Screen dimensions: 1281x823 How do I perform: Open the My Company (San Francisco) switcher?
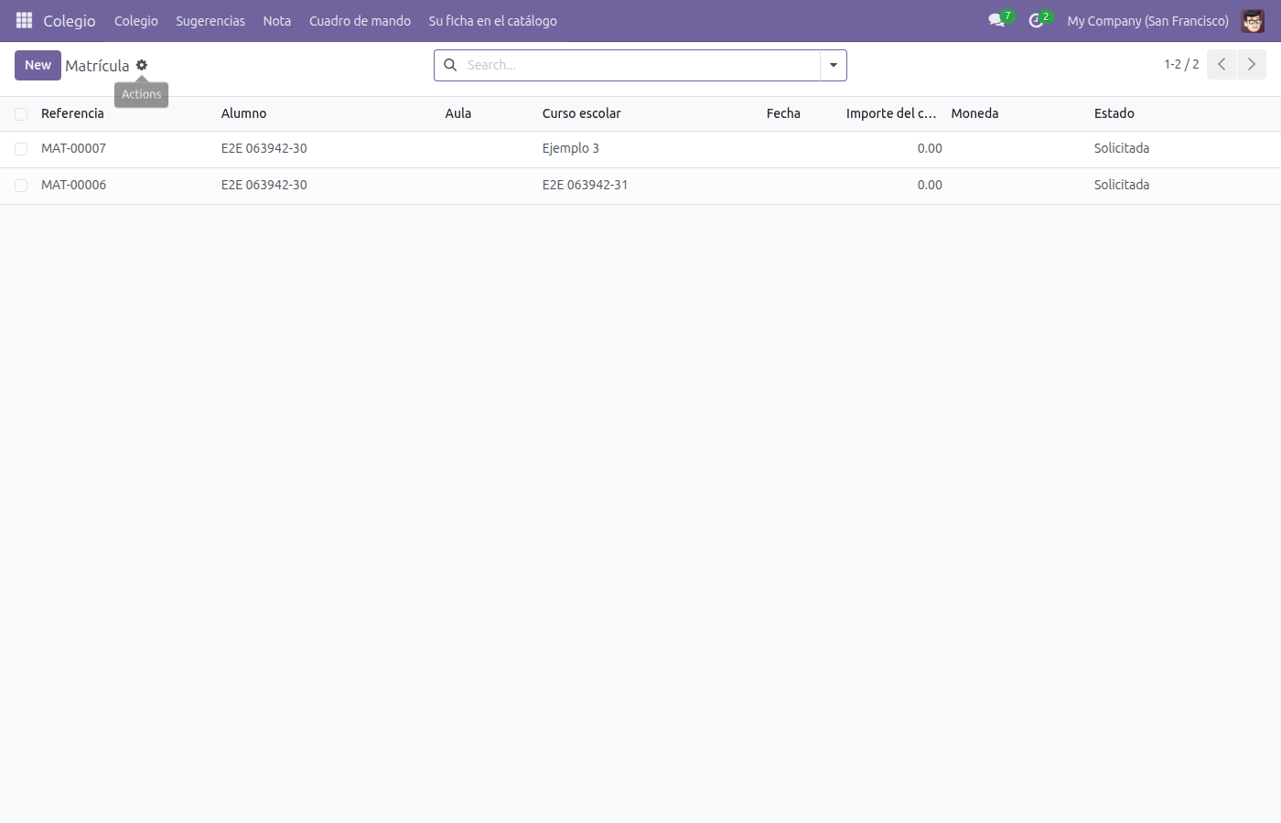click(x=1147, y=20)
